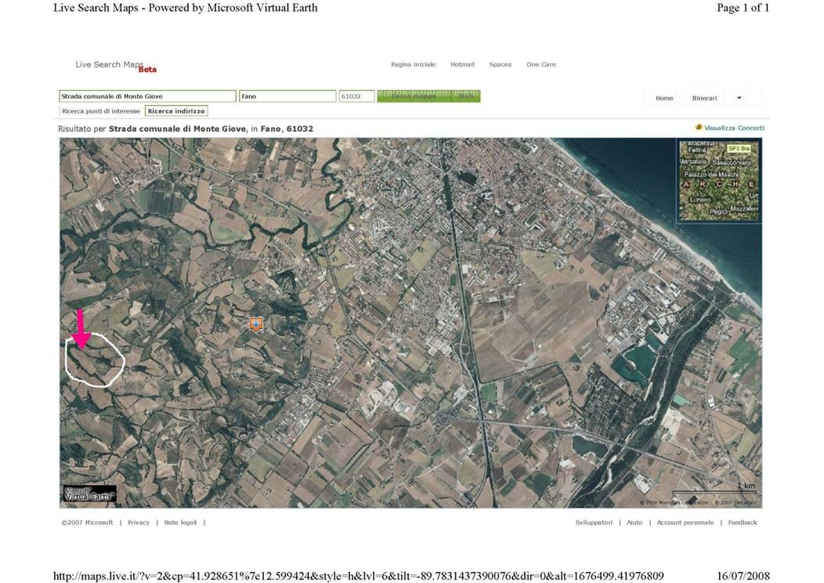Click the Cerca mappe search button
Image resolution: width=824 pixels, height=583 pixels.
(414, 96)
